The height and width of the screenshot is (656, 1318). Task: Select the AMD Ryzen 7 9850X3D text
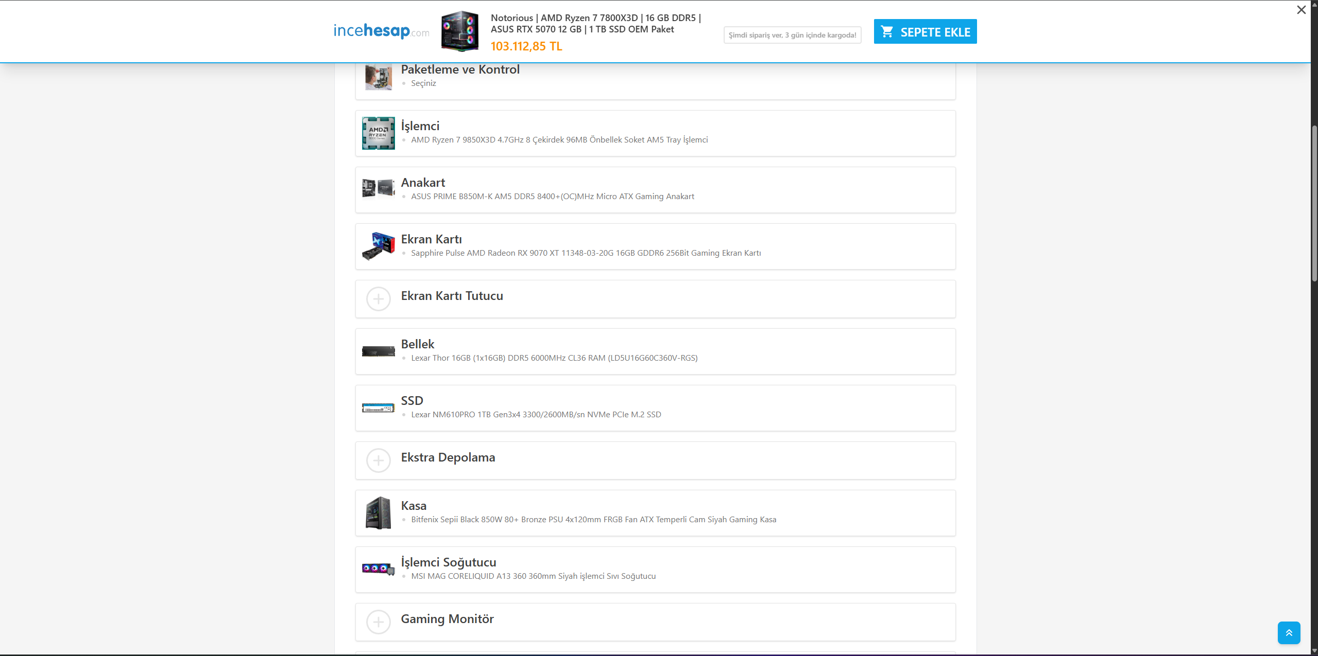(x=559, y=140)
